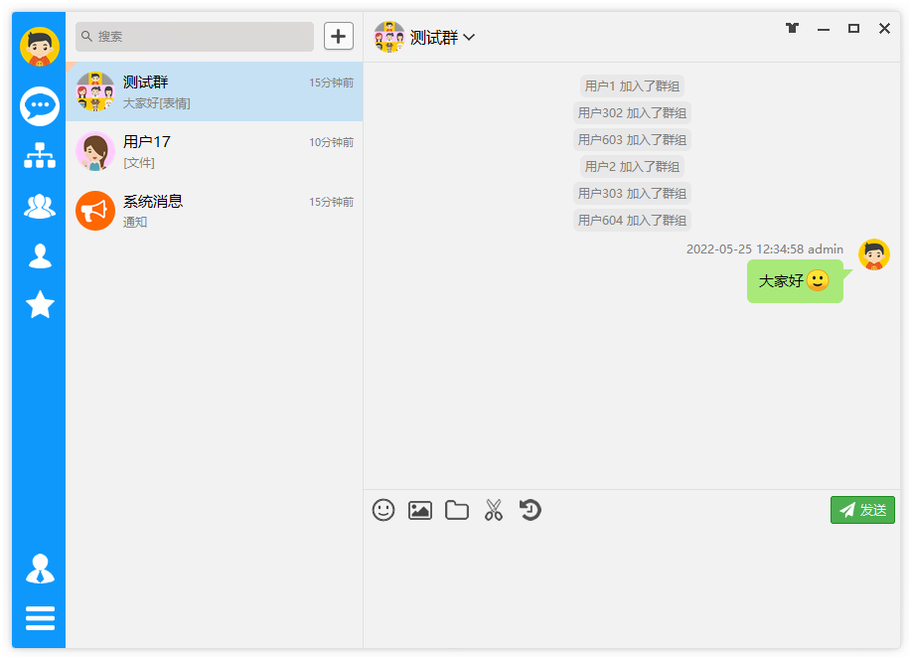Open the hamburger main menu
The height and width of the screenshot is (660, 912).
tap(40, 618)
